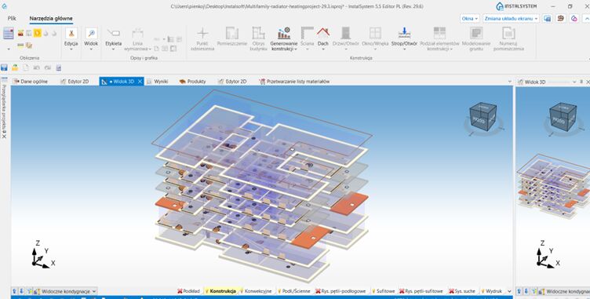Switch to the Produkty tab
Screen dimensions: 590x299
(193, 82)
